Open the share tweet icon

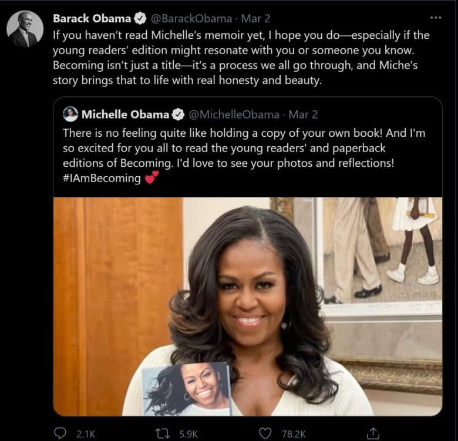tap(372, 433)
